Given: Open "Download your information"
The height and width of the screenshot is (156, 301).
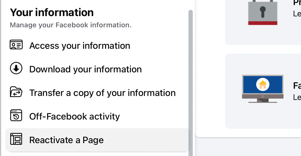Looking at the screenshot, I should (85, 69).
